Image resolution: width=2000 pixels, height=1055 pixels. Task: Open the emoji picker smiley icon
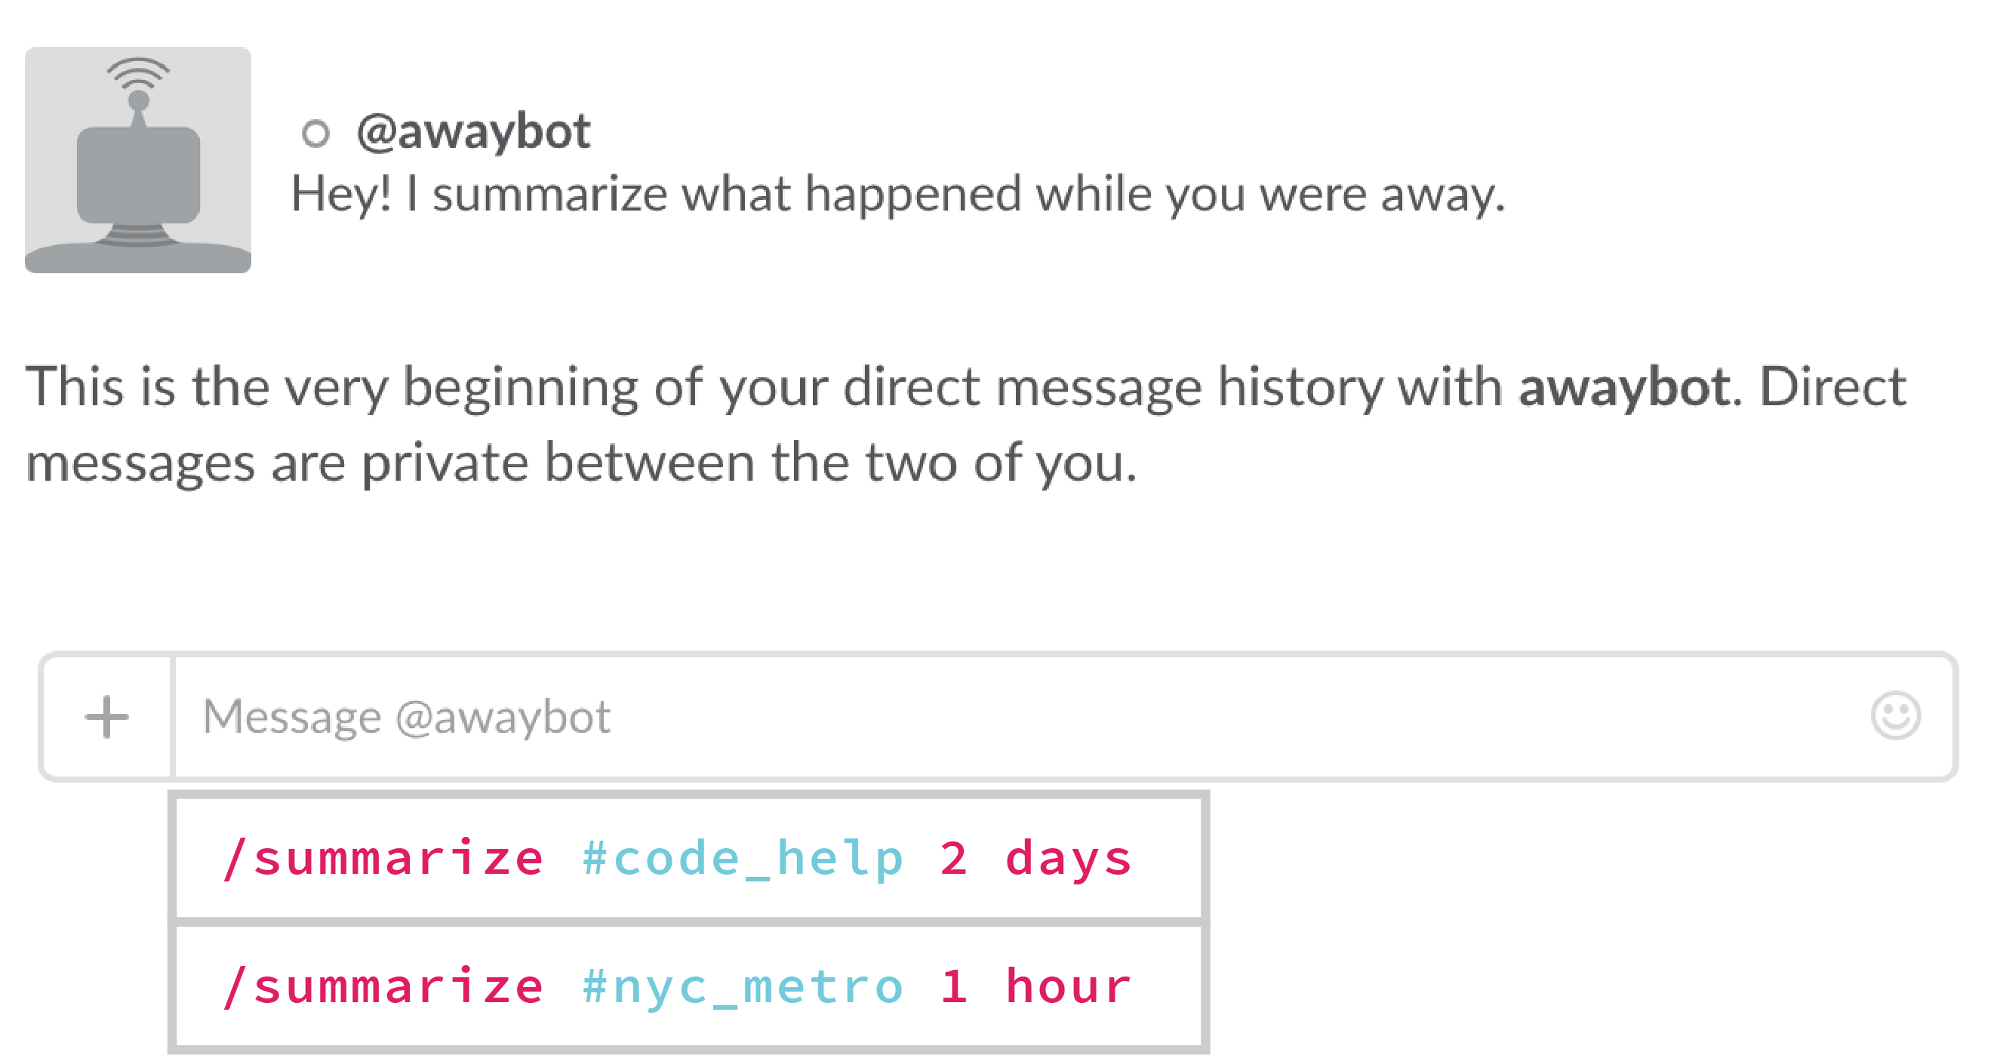click(1895, 715)
